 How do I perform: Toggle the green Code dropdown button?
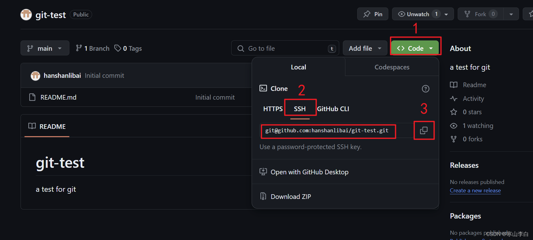click(415, 48)
